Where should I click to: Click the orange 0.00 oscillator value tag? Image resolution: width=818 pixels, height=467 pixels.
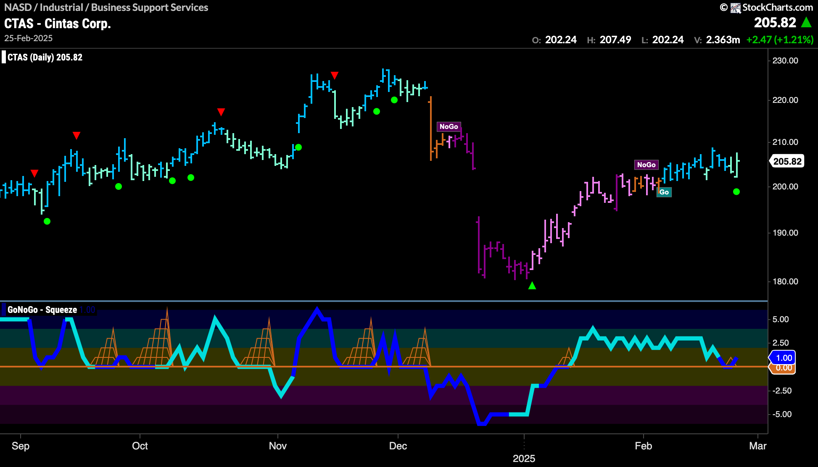tap(783, 368)
